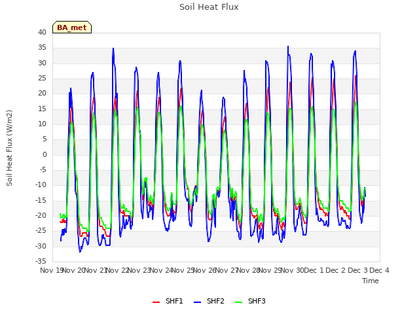419x314 pixels.
Task: Click the BA_met annotation label
Action: [72, 27]
